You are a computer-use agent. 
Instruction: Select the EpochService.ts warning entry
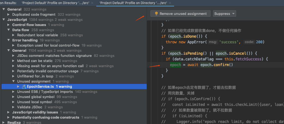49,87
